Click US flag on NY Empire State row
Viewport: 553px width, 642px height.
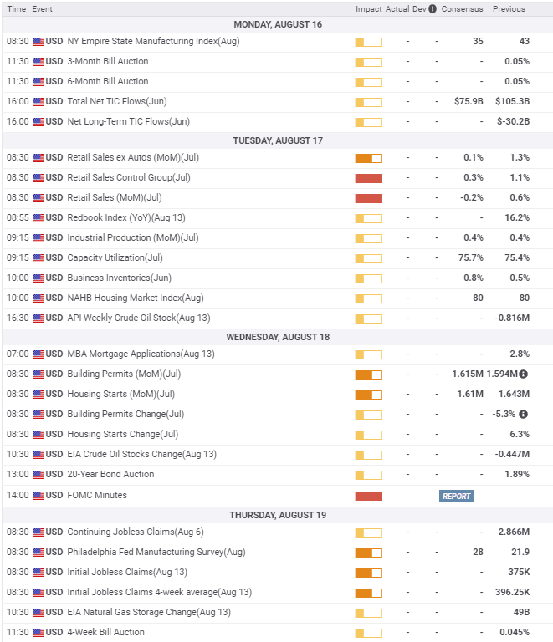coord(39,41)
